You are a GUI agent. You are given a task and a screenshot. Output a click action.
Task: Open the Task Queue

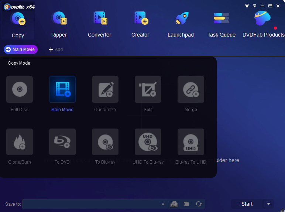click(222, 24)
